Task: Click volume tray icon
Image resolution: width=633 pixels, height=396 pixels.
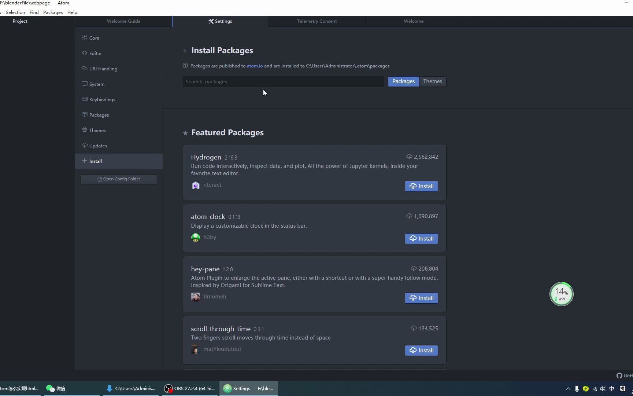Action: pos(603,389)
